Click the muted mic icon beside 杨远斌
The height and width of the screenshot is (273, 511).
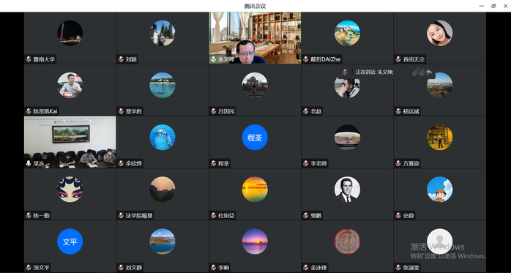398,111
